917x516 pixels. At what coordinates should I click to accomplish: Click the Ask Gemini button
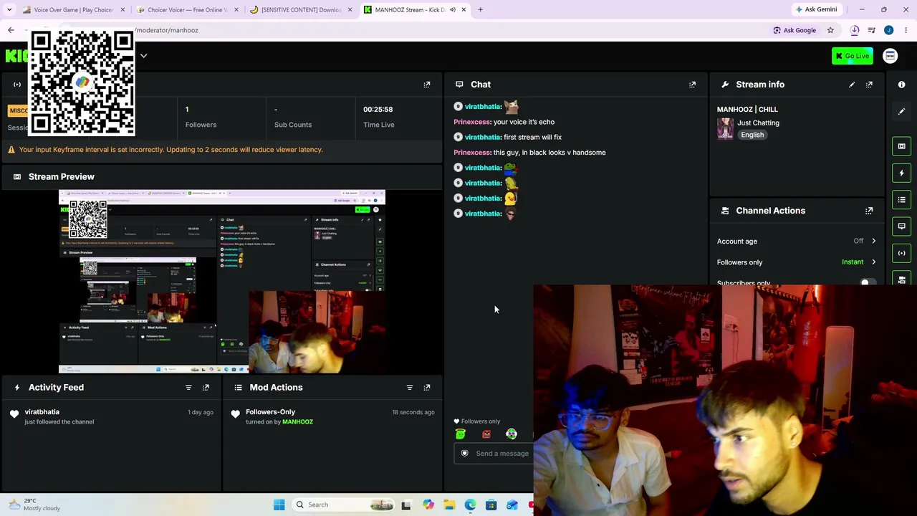[x=815, y=9]
